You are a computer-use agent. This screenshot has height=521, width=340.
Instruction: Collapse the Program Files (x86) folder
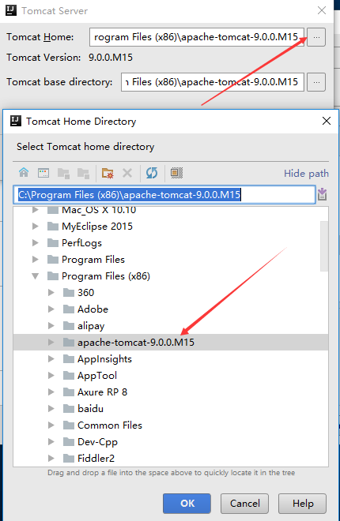click(36, 276)
